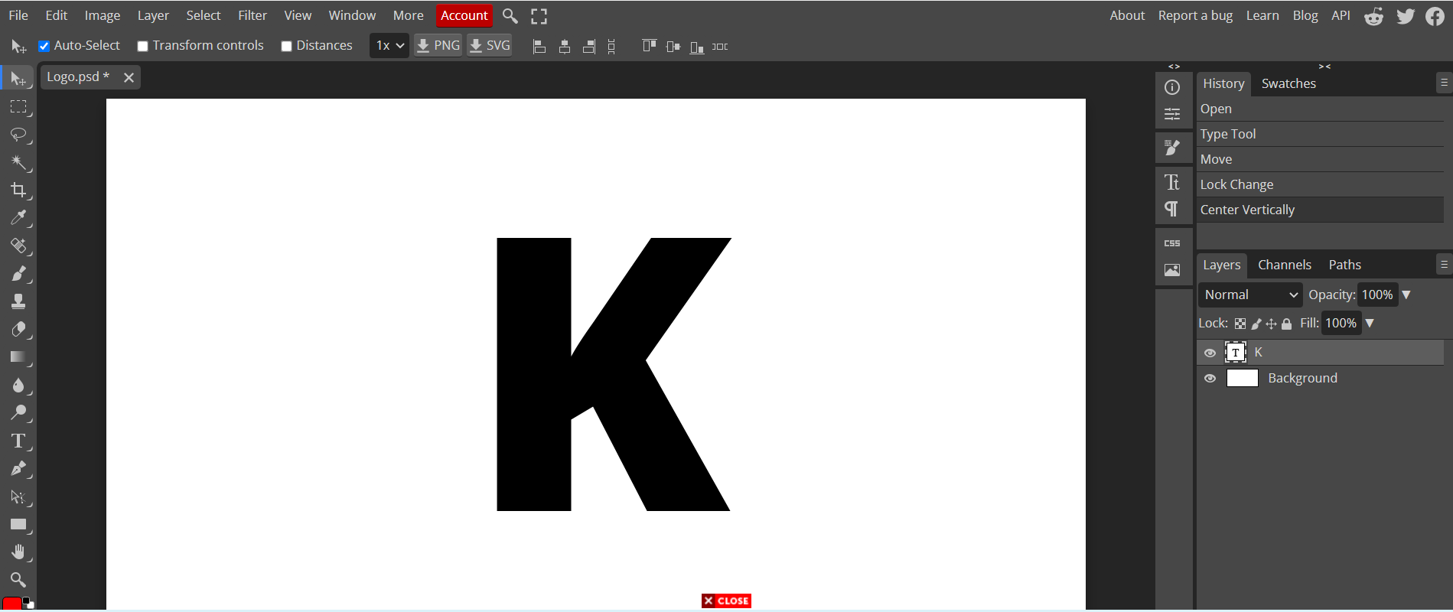Screen dimensions: 1453x612
Task: Select the Brush tool
Action: [18, 274]
